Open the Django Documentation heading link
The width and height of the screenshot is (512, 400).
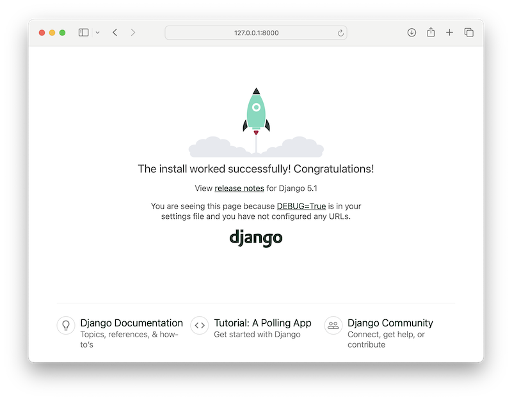(131, 323)
